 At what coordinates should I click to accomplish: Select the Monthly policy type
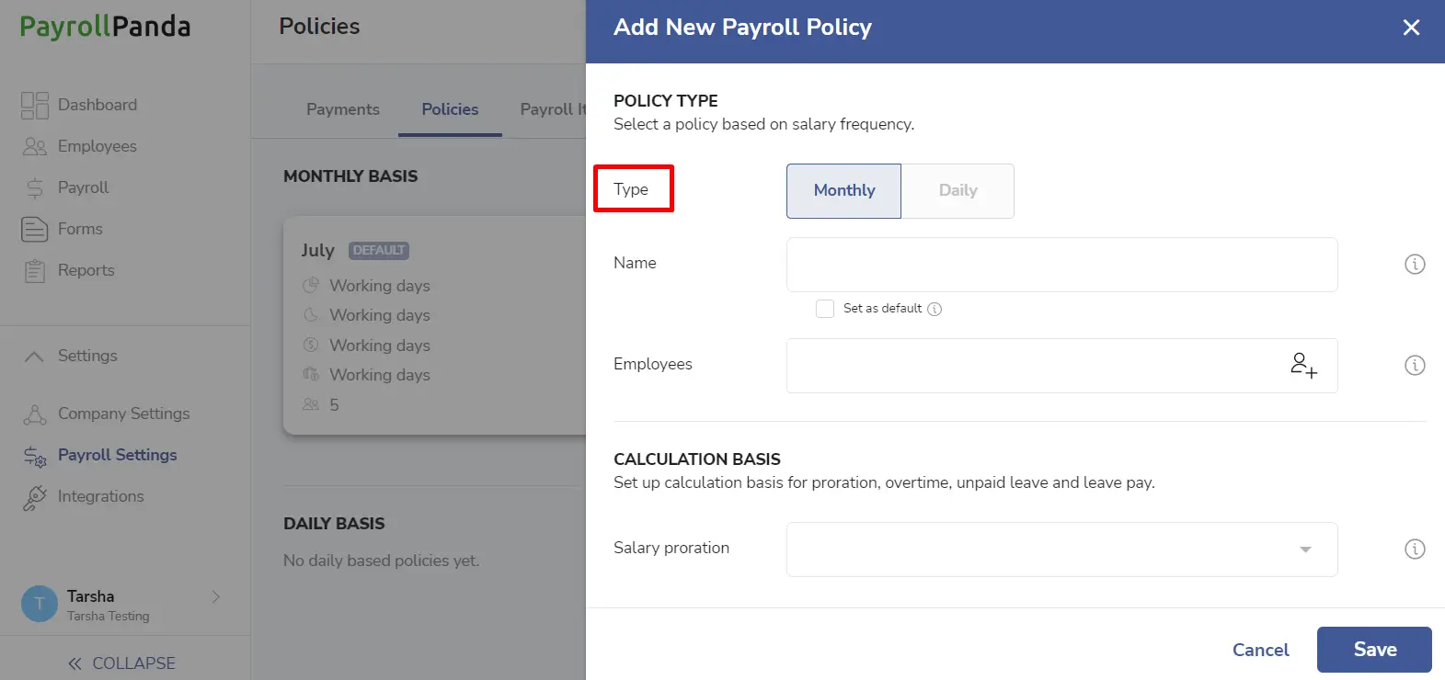pyautogui.click(x=843, y=191)
